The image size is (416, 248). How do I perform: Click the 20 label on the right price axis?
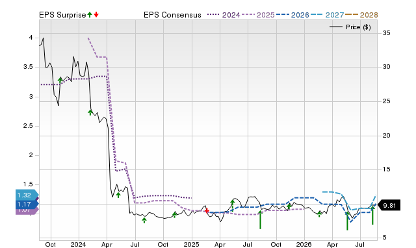pos(387,136)
